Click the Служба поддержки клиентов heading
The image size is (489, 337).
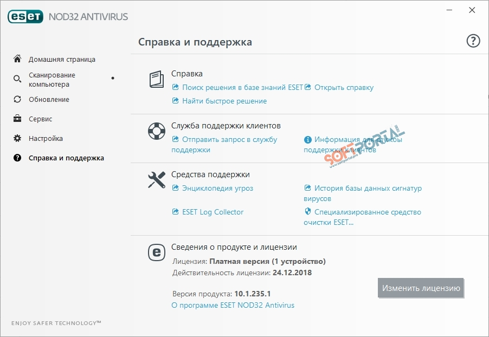click(226, 126)
